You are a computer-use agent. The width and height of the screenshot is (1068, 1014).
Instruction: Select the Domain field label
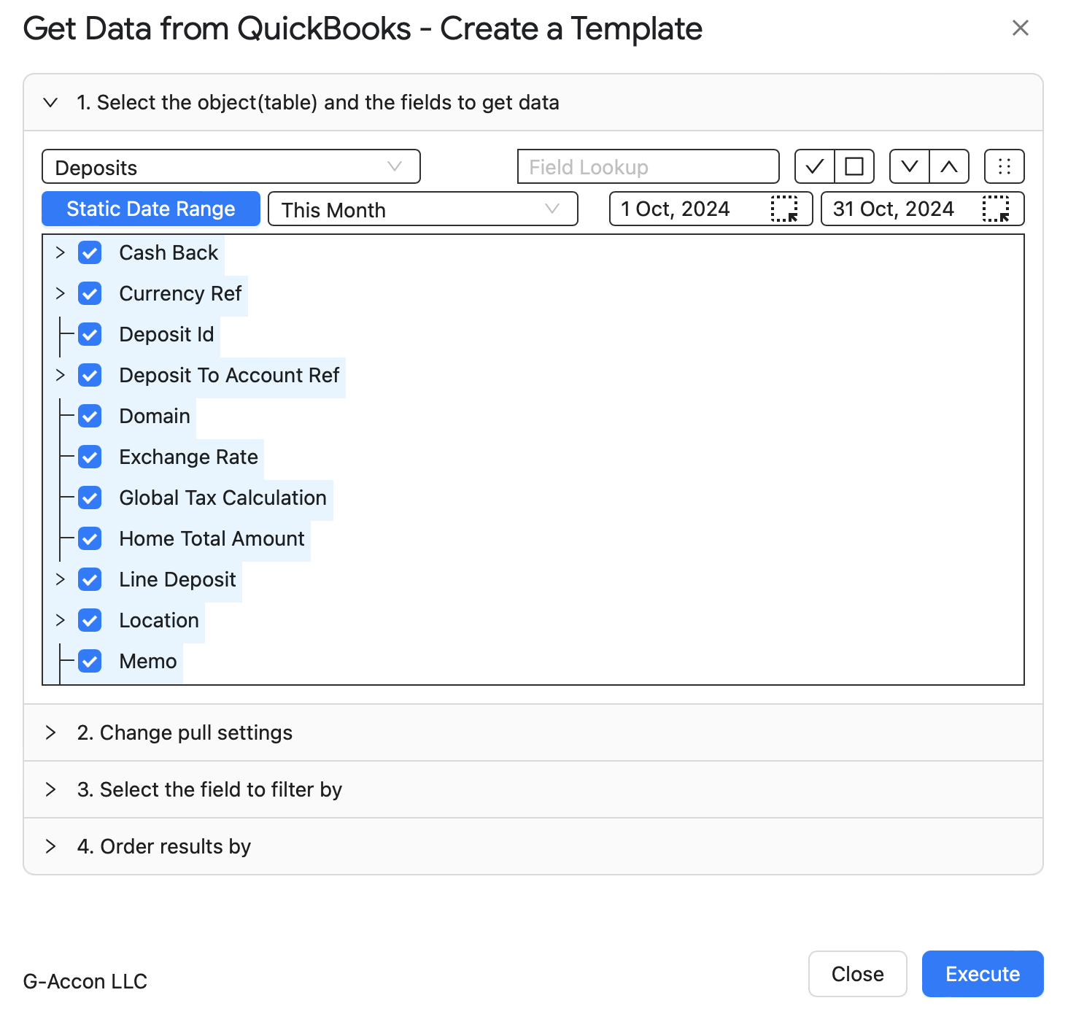pyautogui.click(x=155, y=416)
